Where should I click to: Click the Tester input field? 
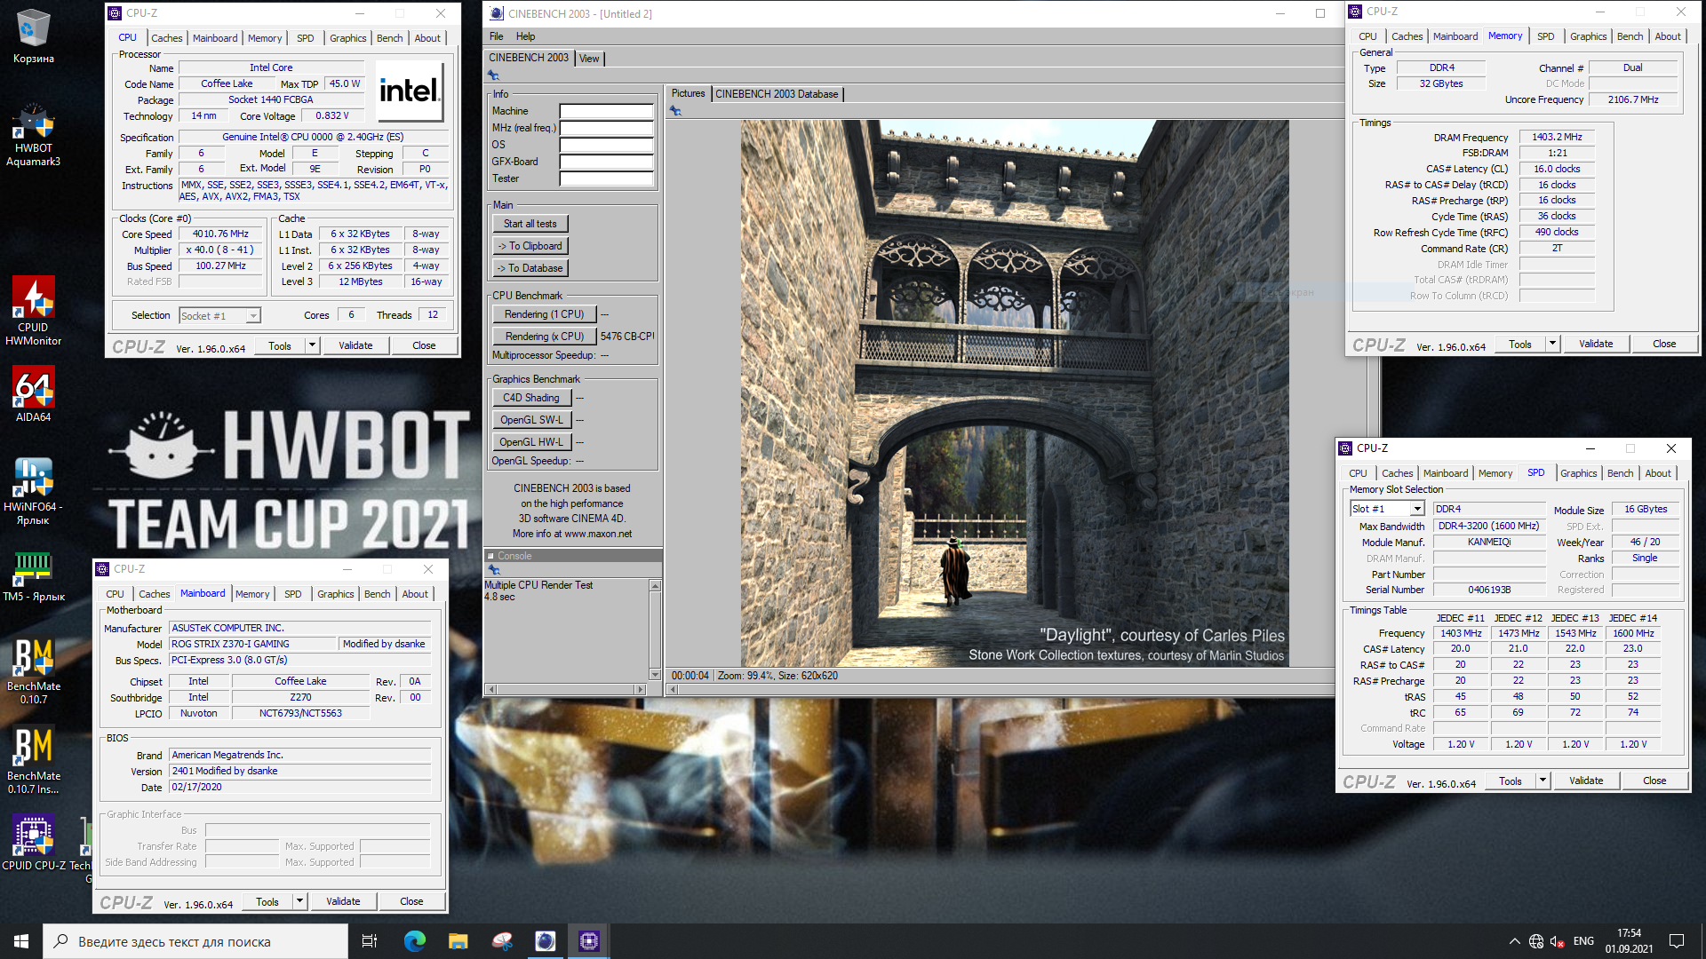coord(606,178)
